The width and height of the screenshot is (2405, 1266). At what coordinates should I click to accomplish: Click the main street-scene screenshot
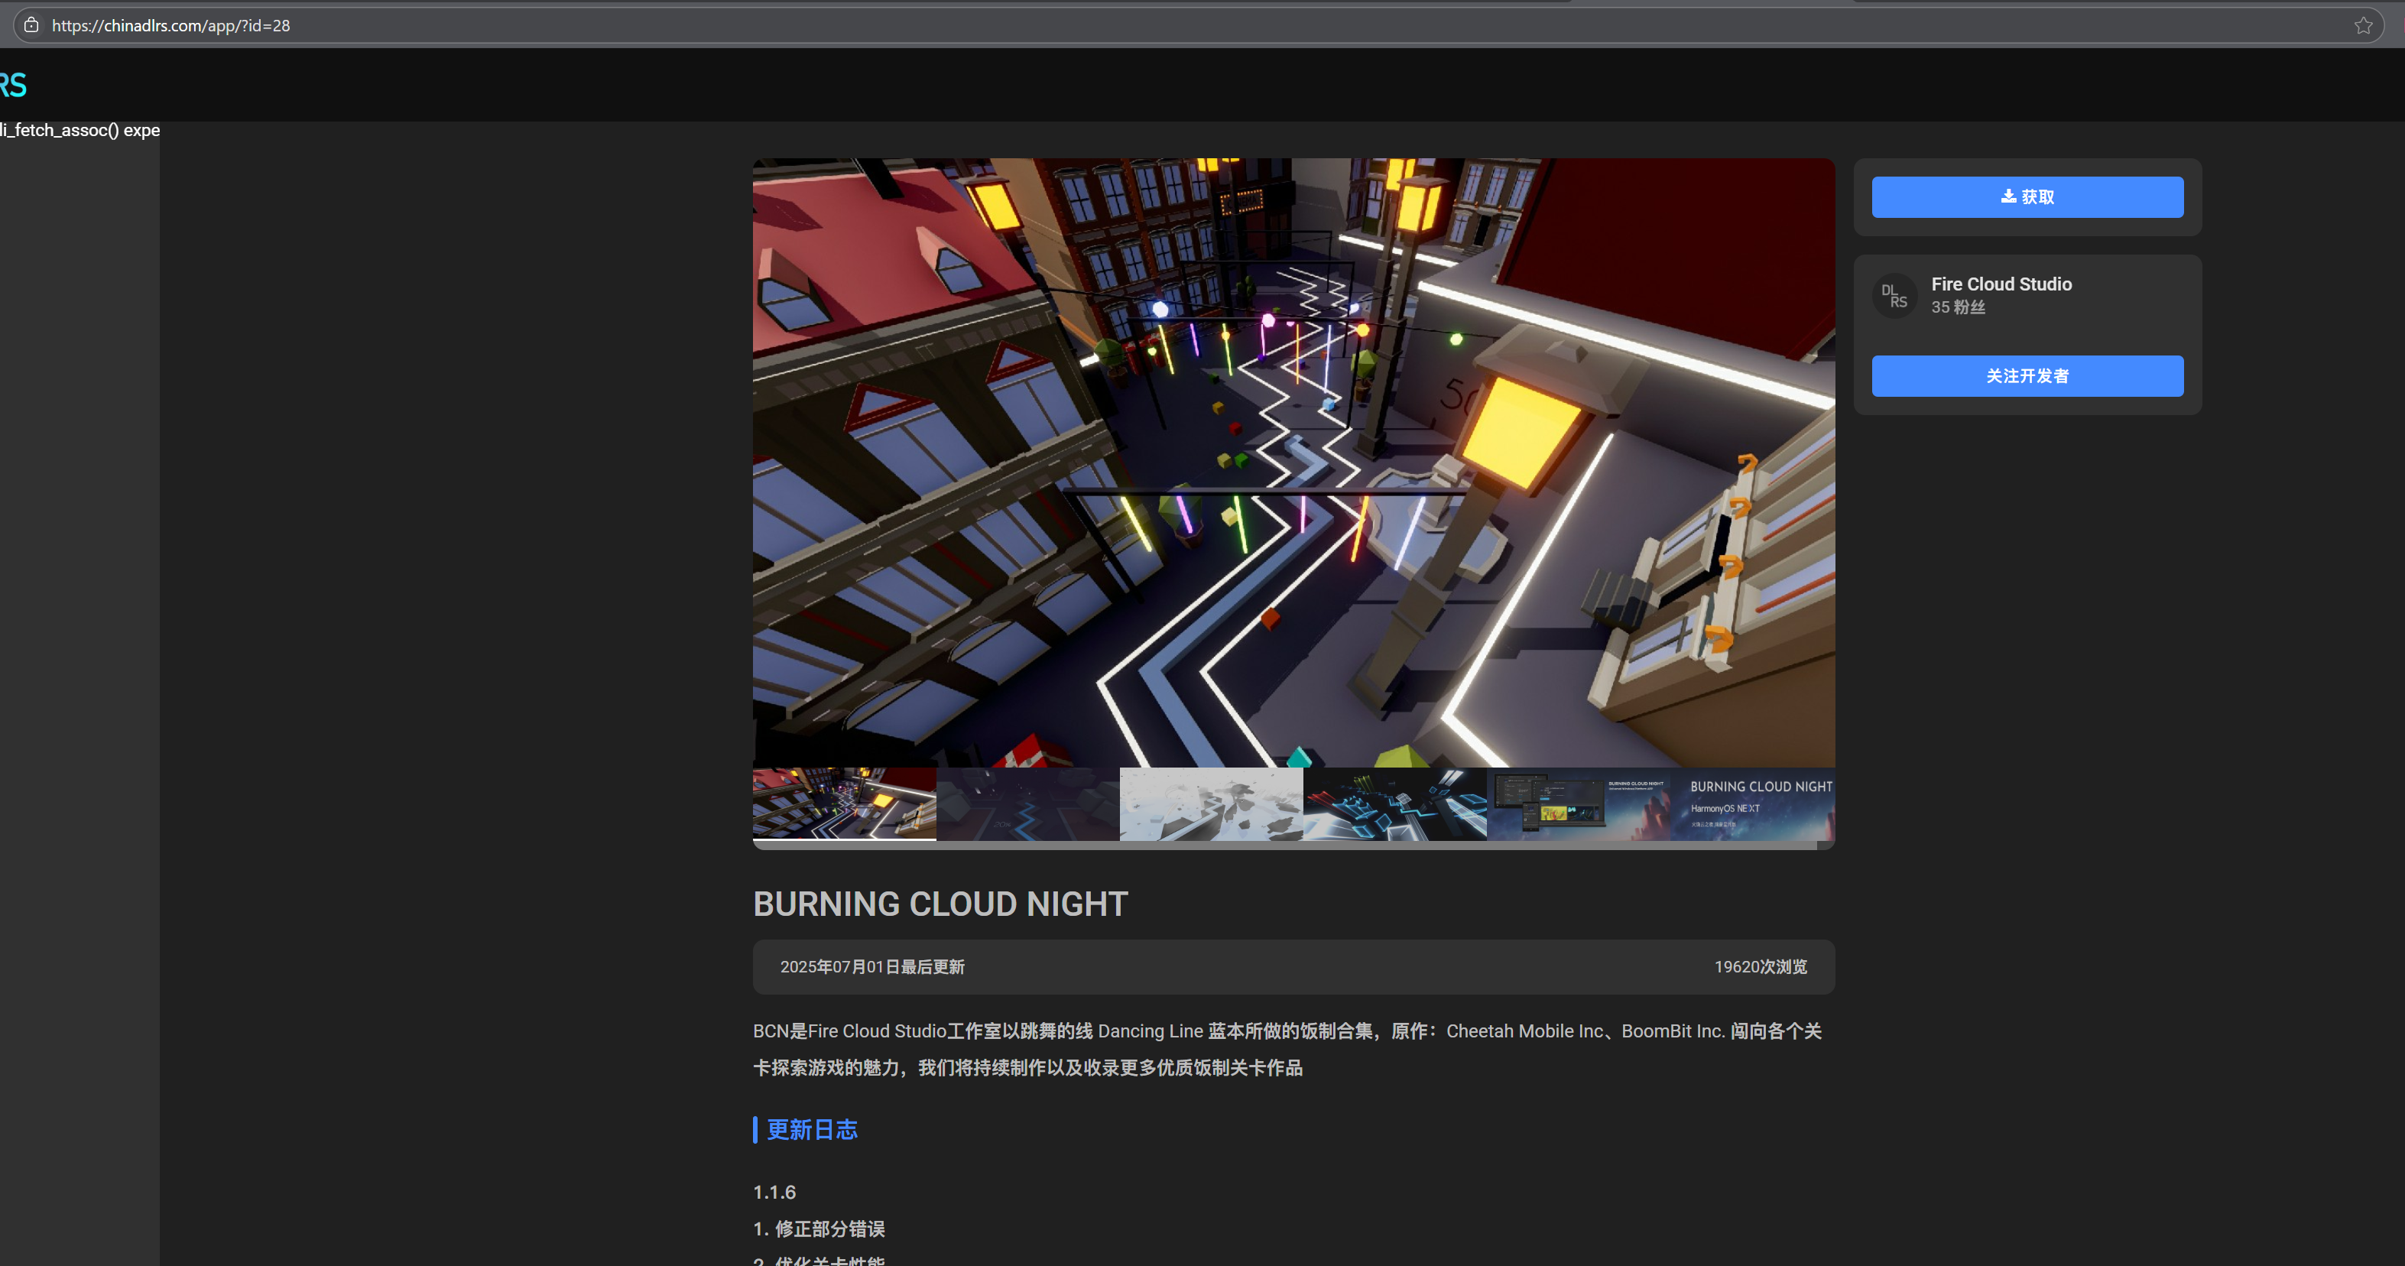pyautogui.click(x=1293, y=463)
